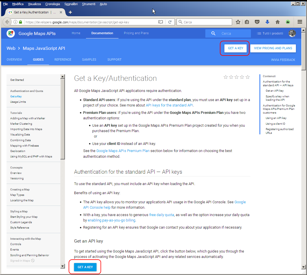Open 'Adding a Map with a Marker' tutorial
This screenshot has width=307, height=275.
coord(28,118)
